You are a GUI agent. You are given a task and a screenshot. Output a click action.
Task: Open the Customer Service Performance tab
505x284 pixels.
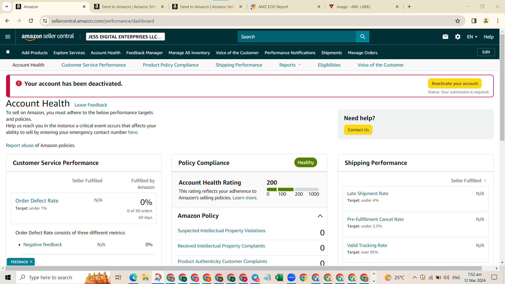pos(94,65)
